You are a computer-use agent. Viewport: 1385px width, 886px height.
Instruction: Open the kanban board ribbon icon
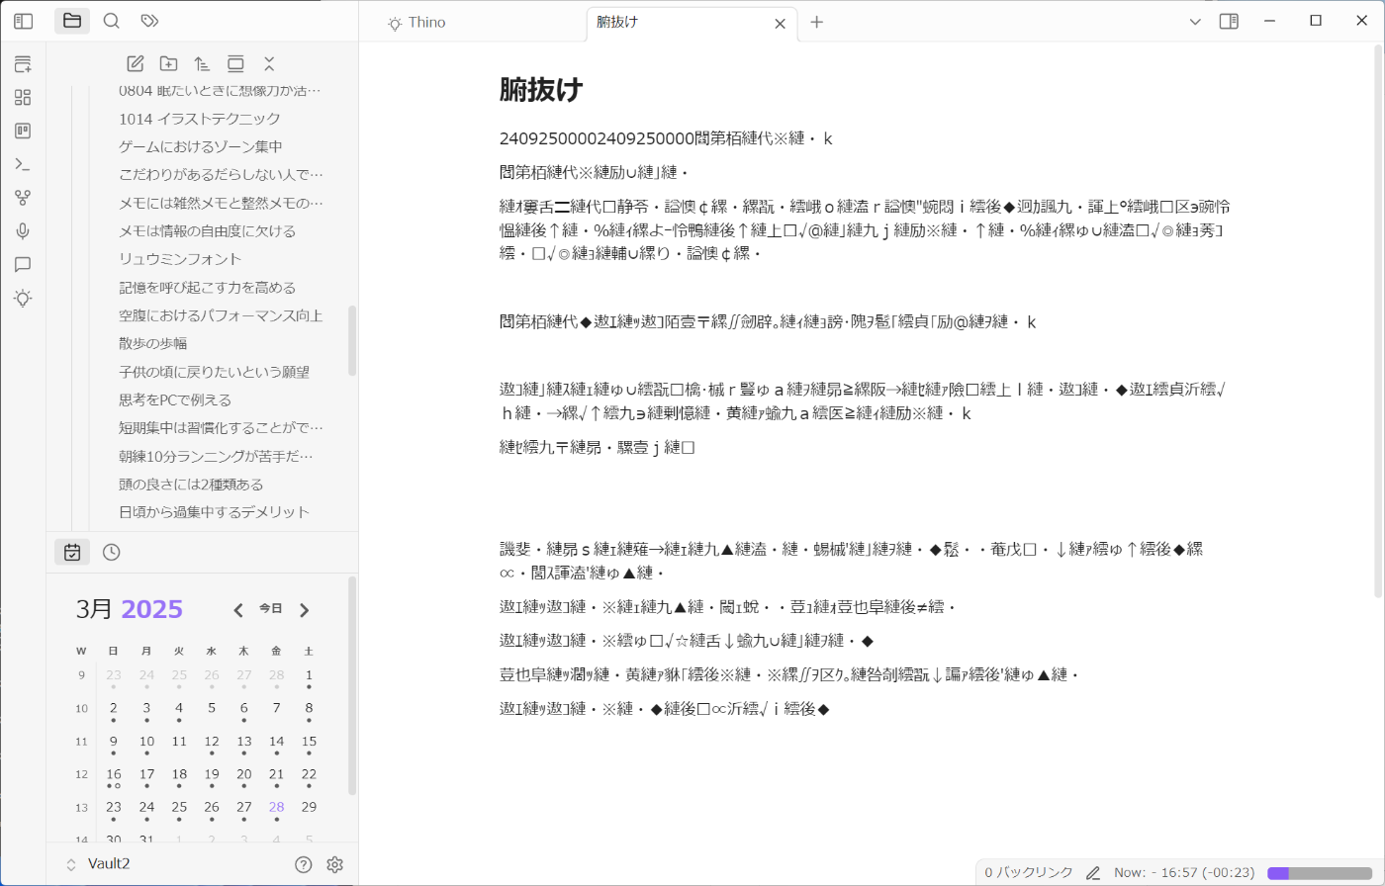pos(23,131)
